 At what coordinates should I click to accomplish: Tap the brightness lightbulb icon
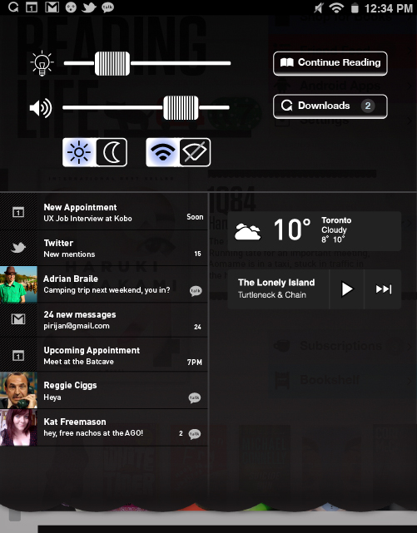pyautogui.click(x=42, y=63)
